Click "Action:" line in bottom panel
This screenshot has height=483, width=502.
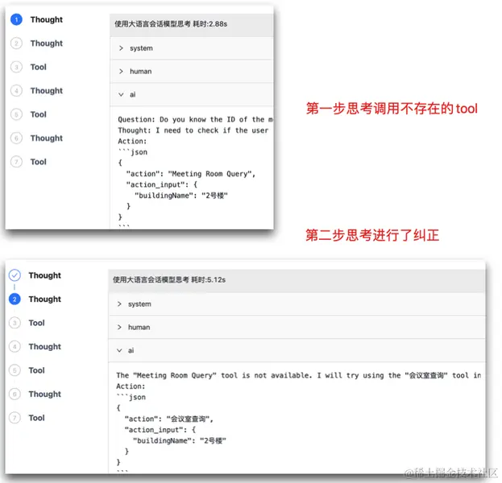[131, 386]
